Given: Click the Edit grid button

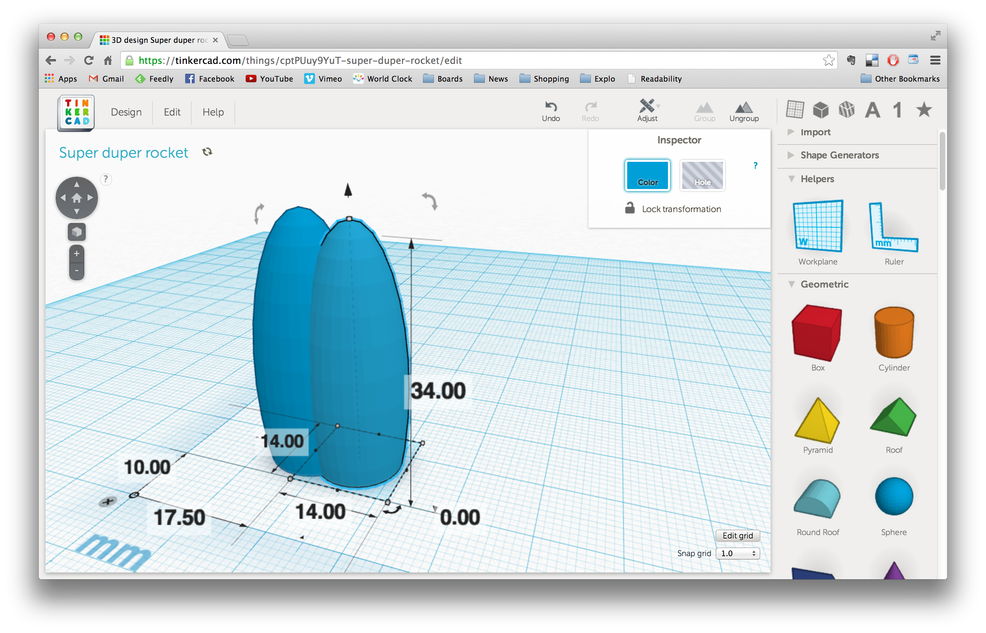Looking at the screenshot, I should [x=738, y=536].
